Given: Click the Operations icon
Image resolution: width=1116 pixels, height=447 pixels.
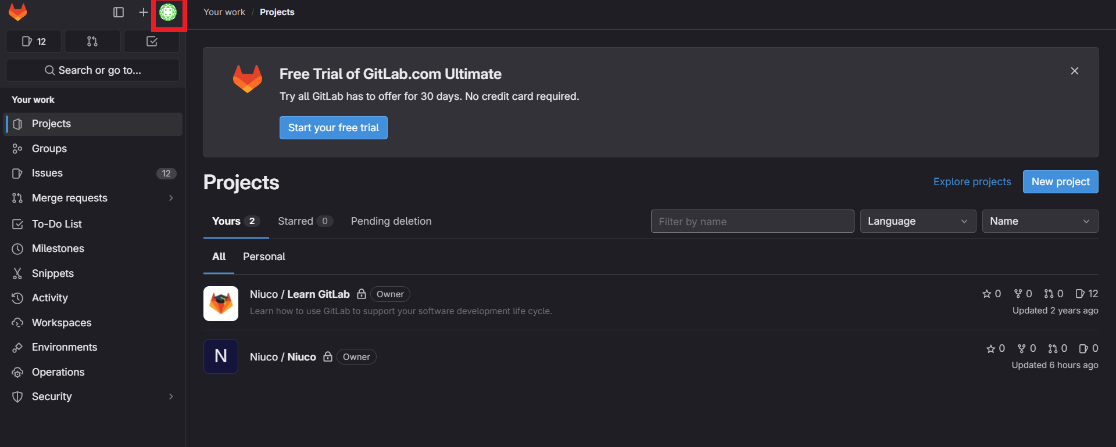Looking at the screenshot, I should (17, 372).
